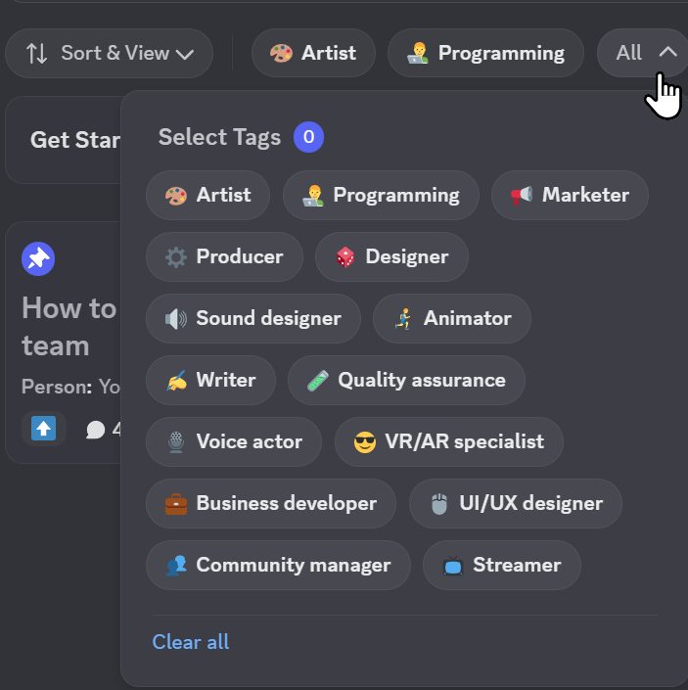
Task: Enable the Quality assurance tag
Action: (406, 380)
